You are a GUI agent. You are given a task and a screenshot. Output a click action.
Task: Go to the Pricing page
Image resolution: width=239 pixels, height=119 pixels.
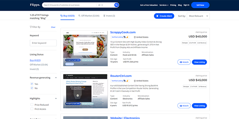pos(173,5)
